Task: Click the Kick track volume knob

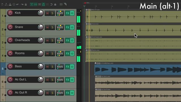Action: (40, 13)
